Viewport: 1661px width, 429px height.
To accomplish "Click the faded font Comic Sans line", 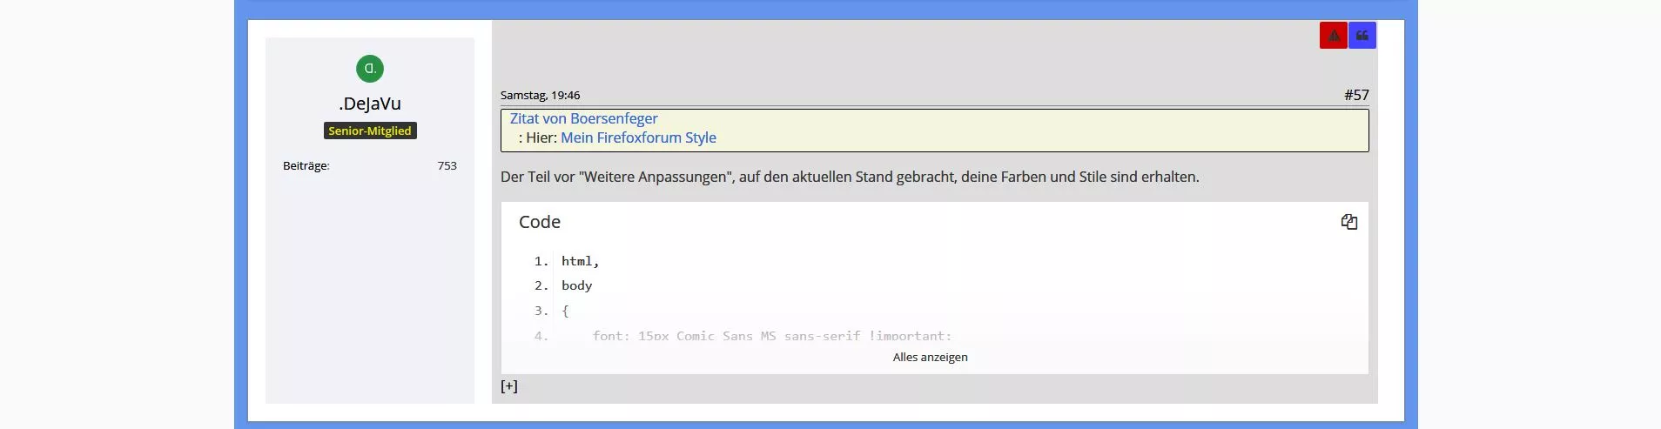I will click(772, 336).
